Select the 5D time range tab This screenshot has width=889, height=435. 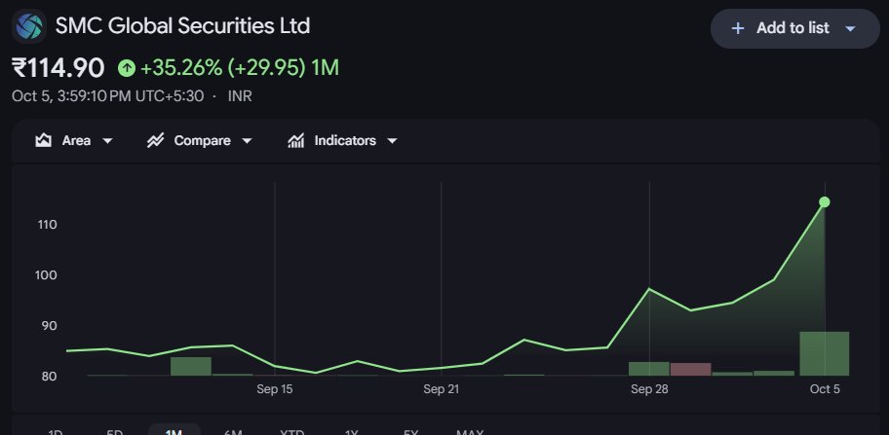114,432
